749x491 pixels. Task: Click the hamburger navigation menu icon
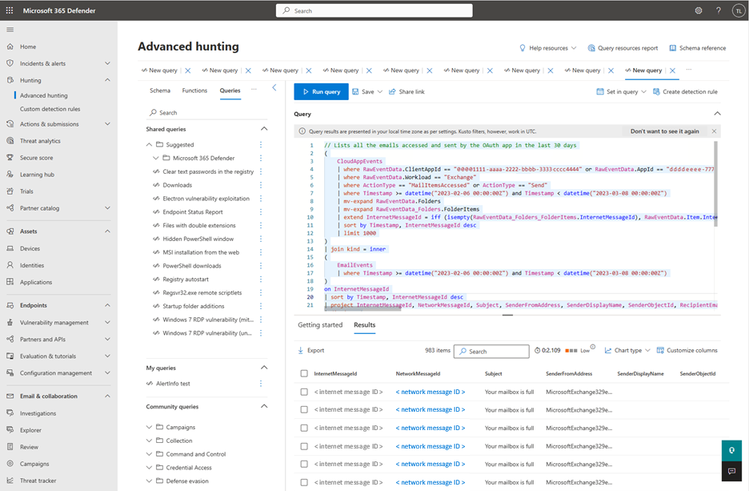tap(10, 30)
